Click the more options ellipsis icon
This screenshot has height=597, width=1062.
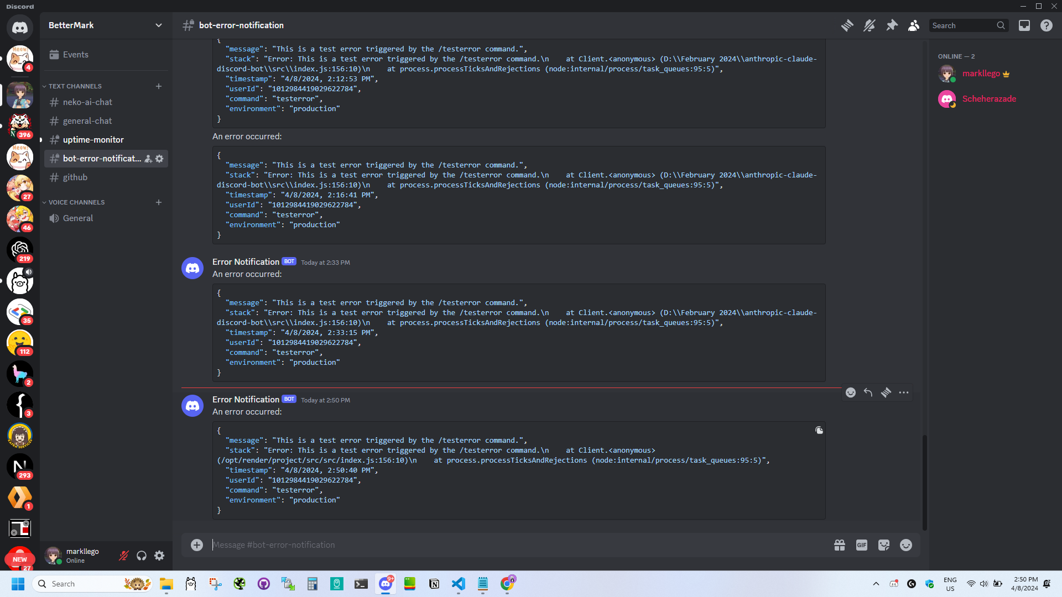tap(904, 393)
